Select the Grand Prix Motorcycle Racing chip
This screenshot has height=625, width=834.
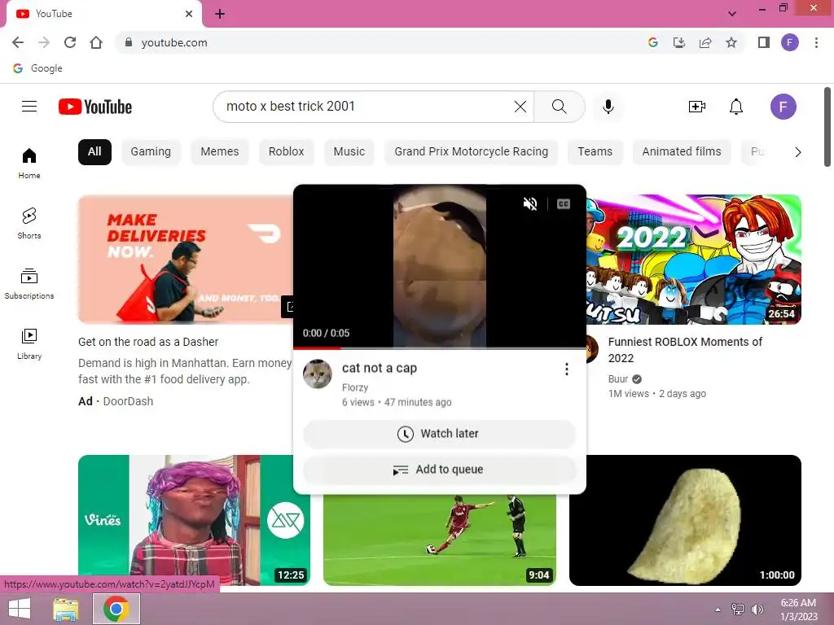point(472,152)
